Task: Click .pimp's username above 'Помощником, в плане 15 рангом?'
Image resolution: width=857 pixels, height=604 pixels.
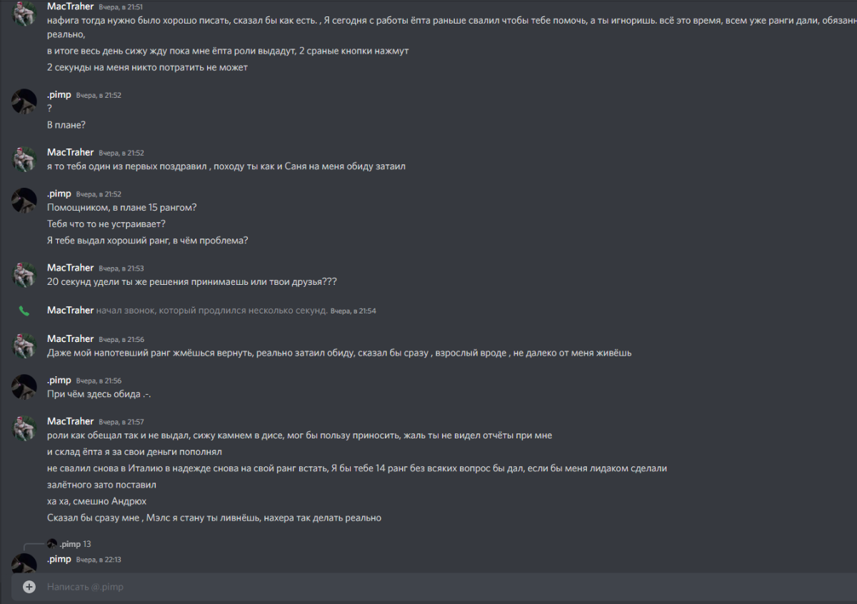Action: click(x=59, y=193)
